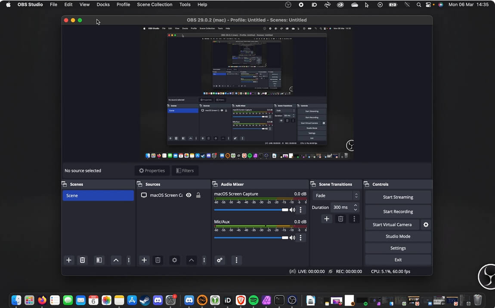This screenshot has height=308, width=495.
Task: Add a scene transition with the plus icon
Action: pyautogui.click(x=326, y=219)
